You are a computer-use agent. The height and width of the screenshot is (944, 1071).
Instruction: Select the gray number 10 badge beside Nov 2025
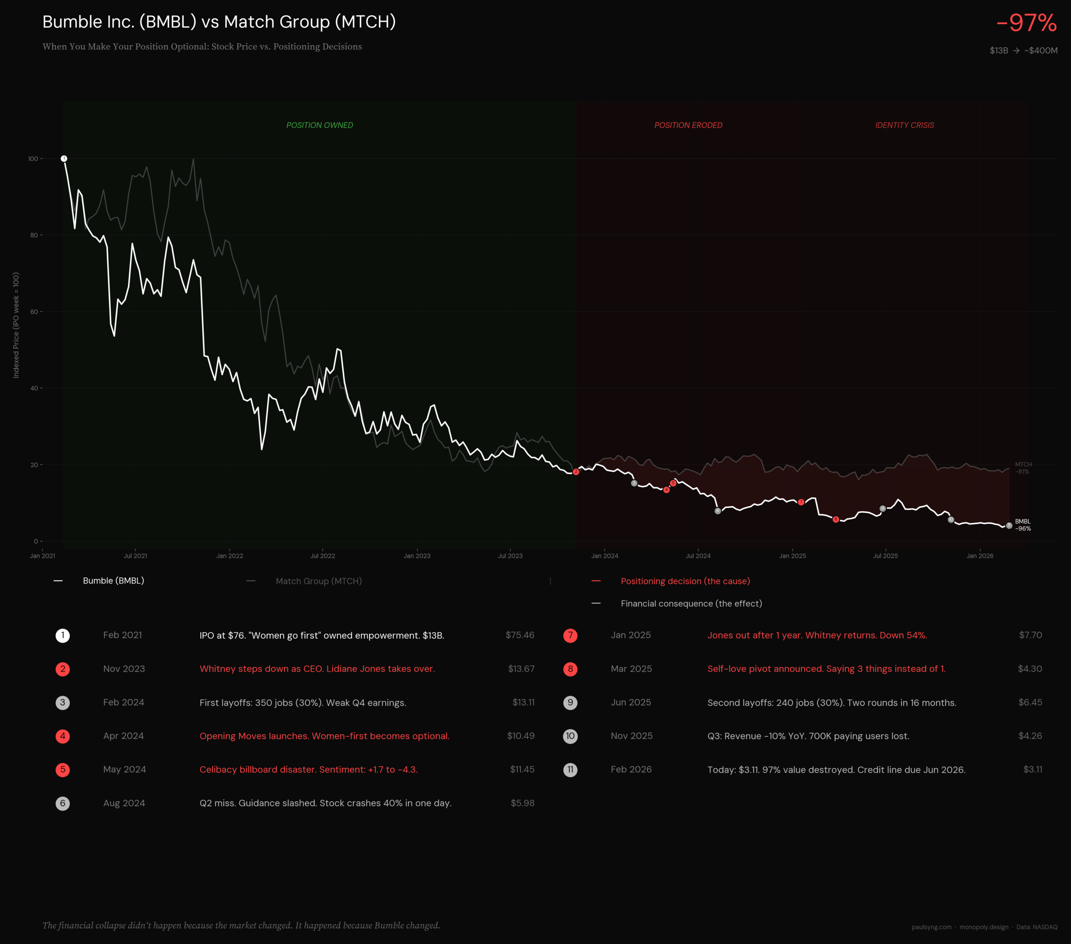(570, 736)
